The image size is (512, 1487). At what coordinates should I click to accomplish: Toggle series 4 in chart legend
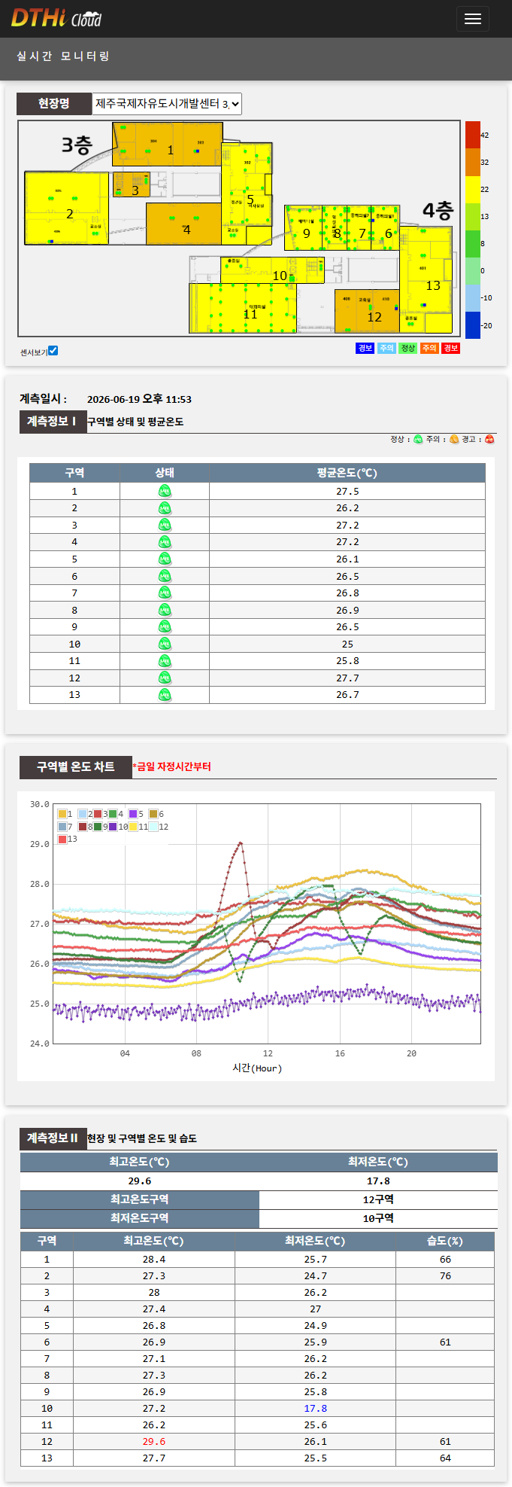[x=113, y=814]
